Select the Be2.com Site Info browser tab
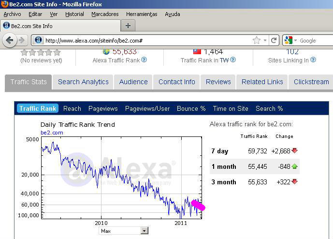 [x=60, y=26]
